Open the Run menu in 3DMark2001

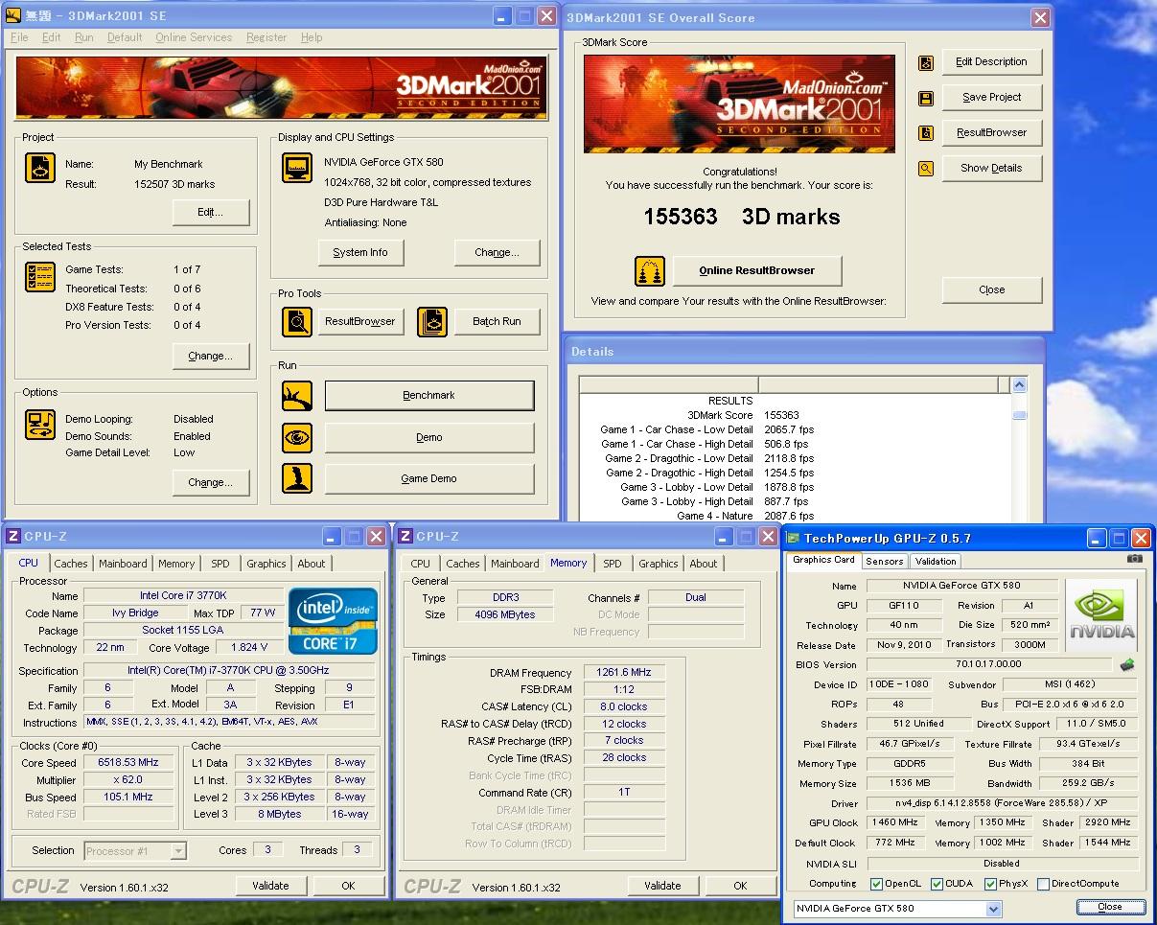point(84,37)
